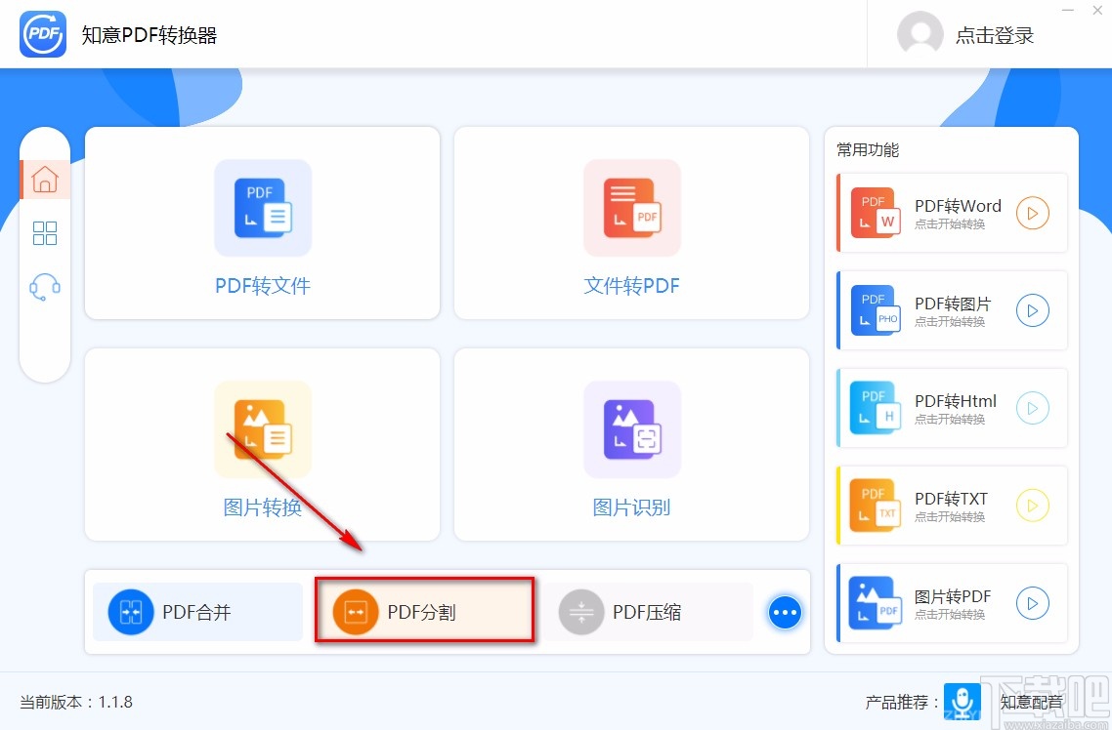The image size is (1112, 730).
Task: Select the PDF分割 split function
Action: click(x=423, y=611)
